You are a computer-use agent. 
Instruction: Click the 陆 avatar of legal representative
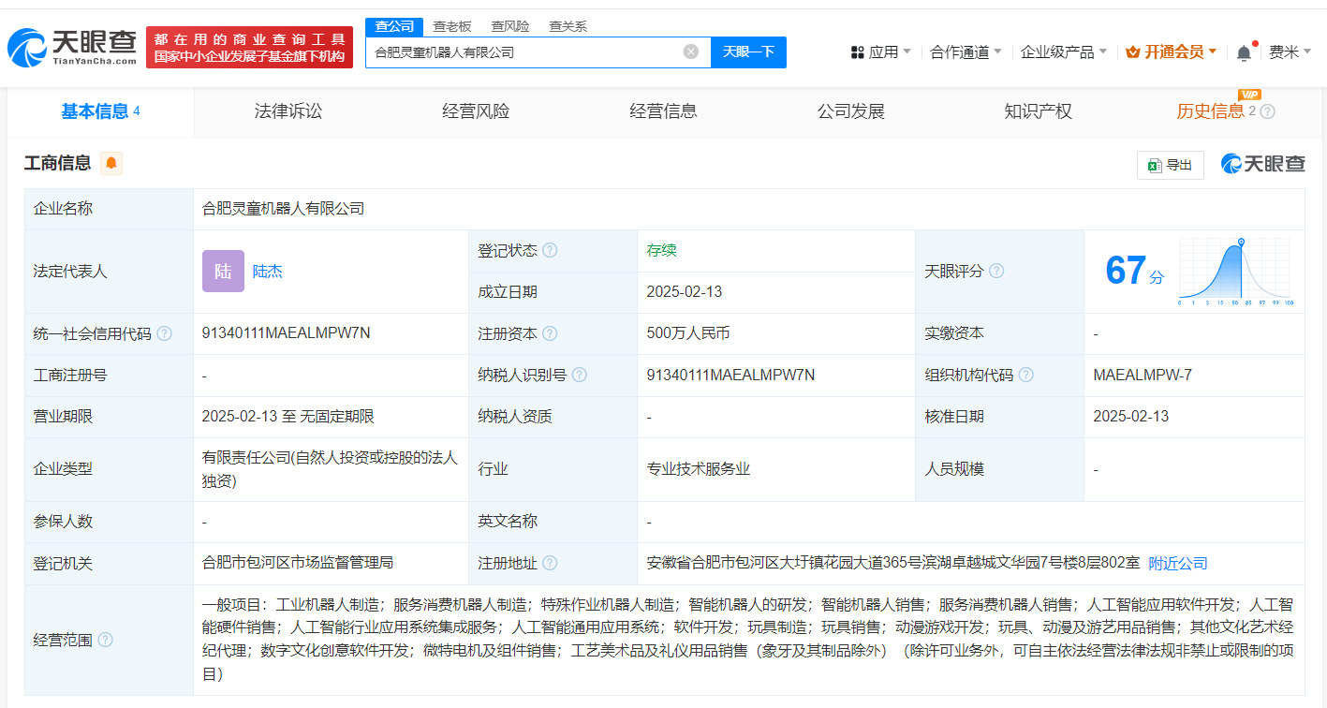(x=223, y=272)
